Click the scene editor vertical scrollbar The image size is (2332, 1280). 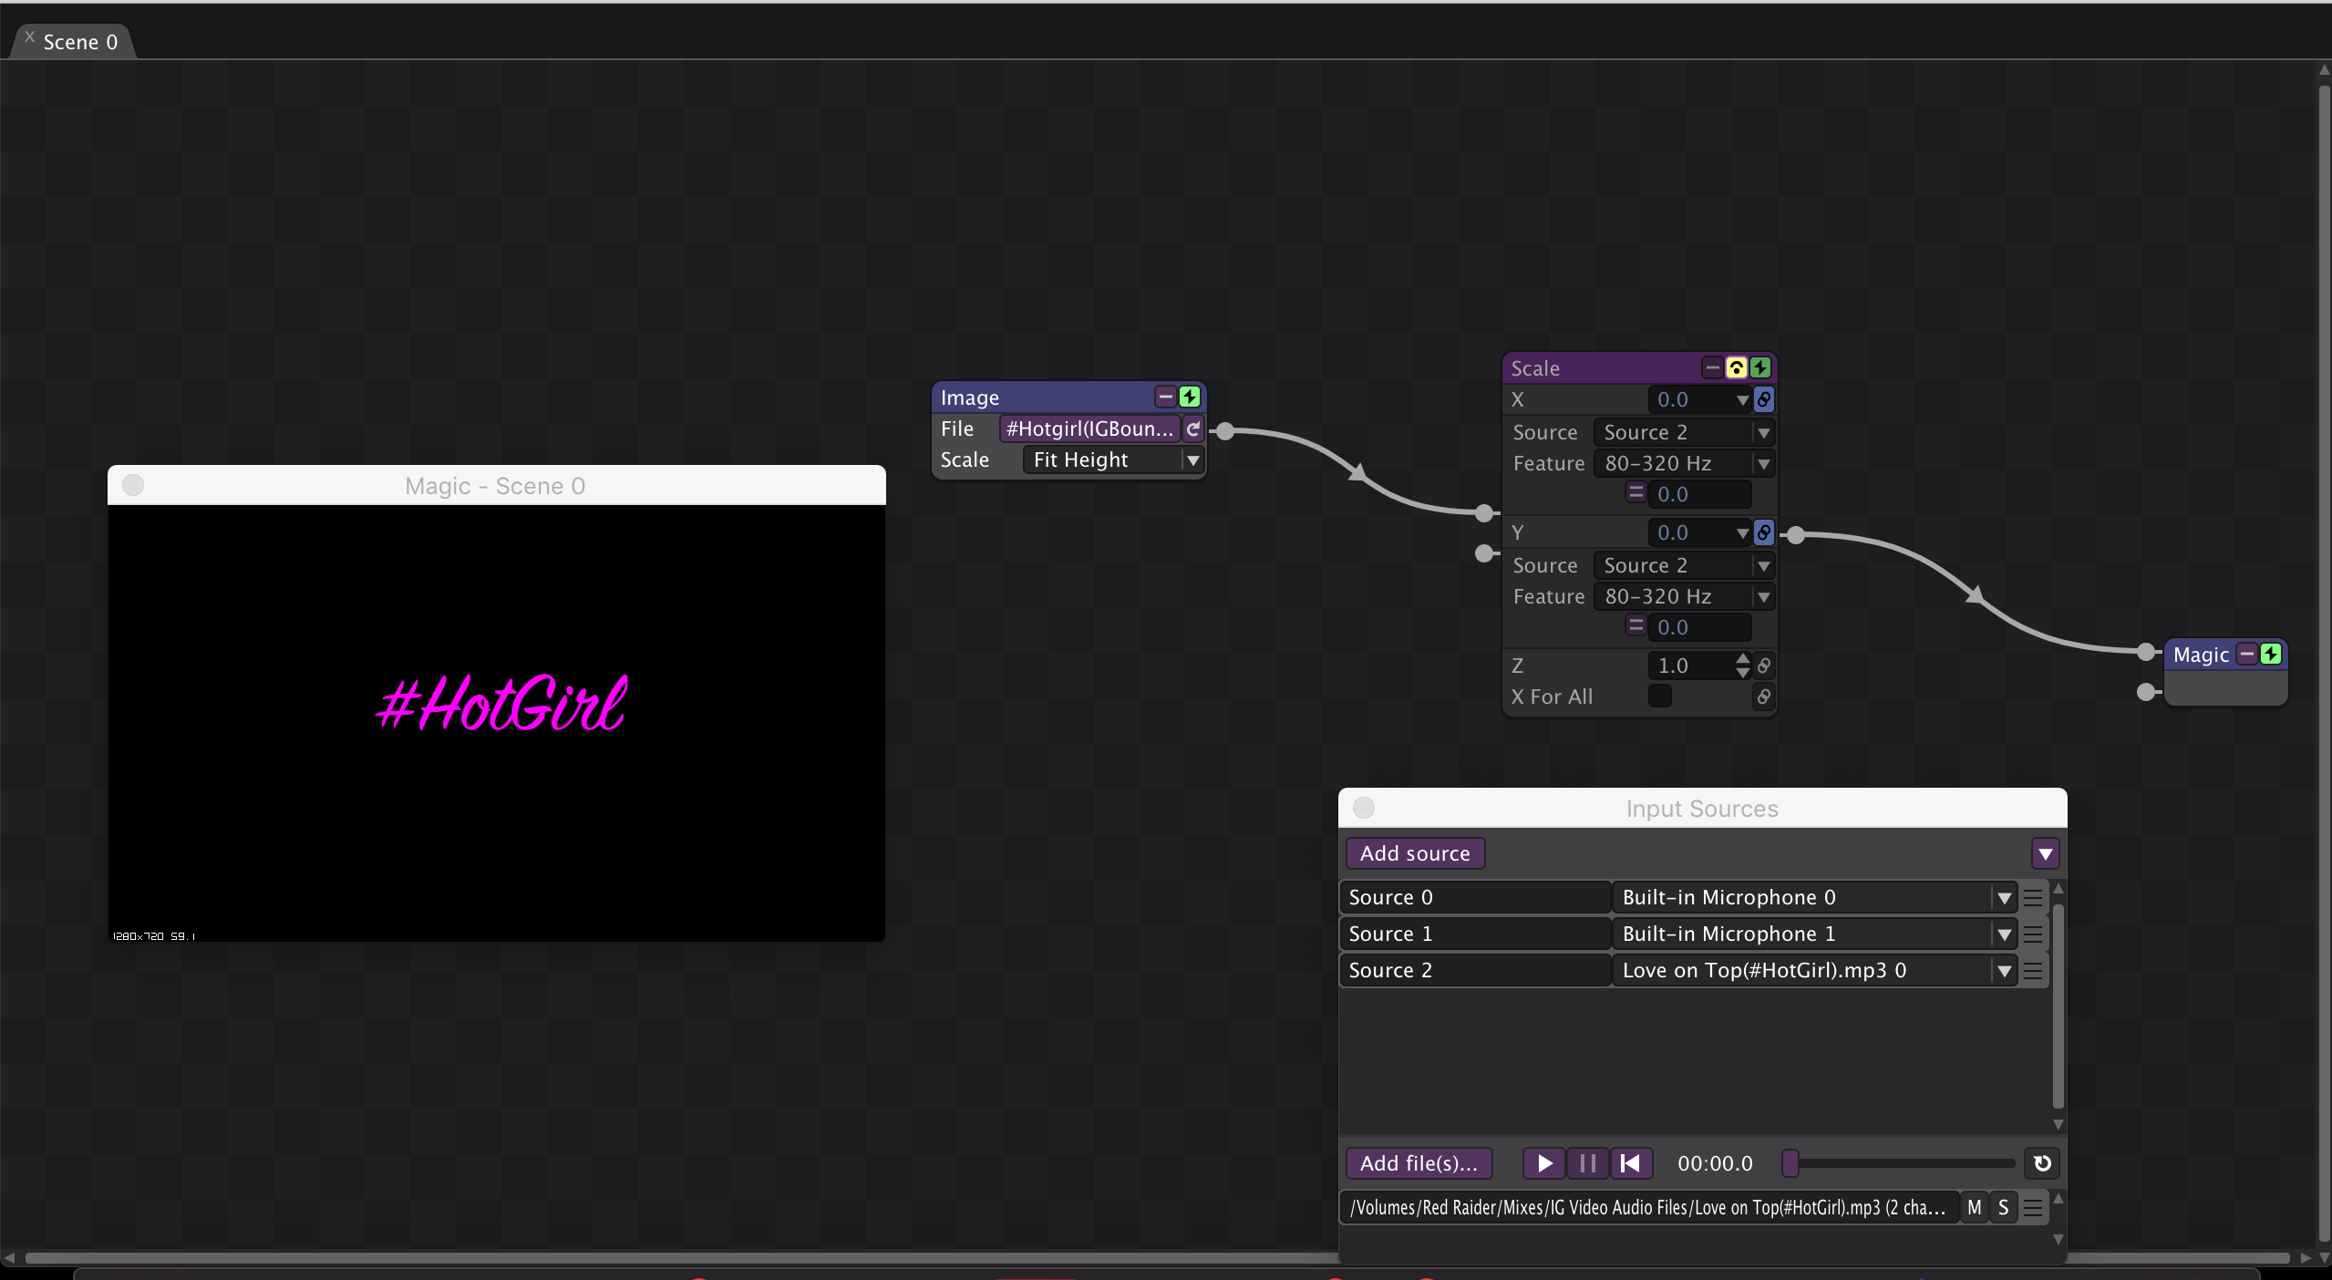pos(2323,661)
